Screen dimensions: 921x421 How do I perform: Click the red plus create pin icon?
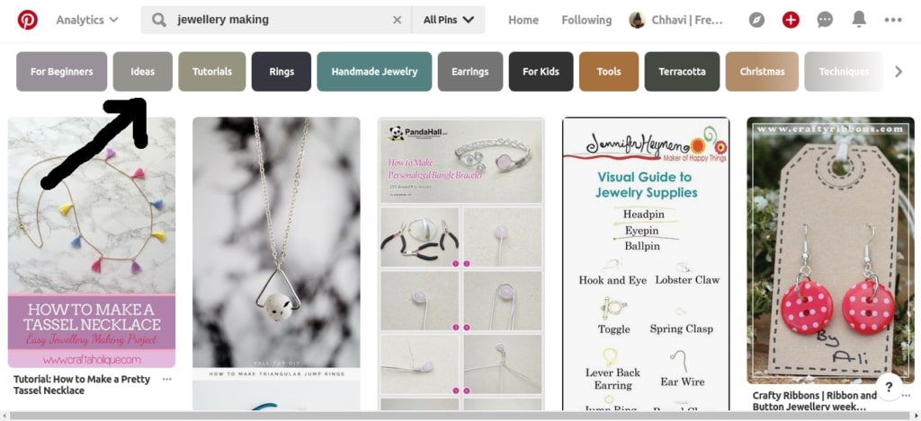point(791,20)
